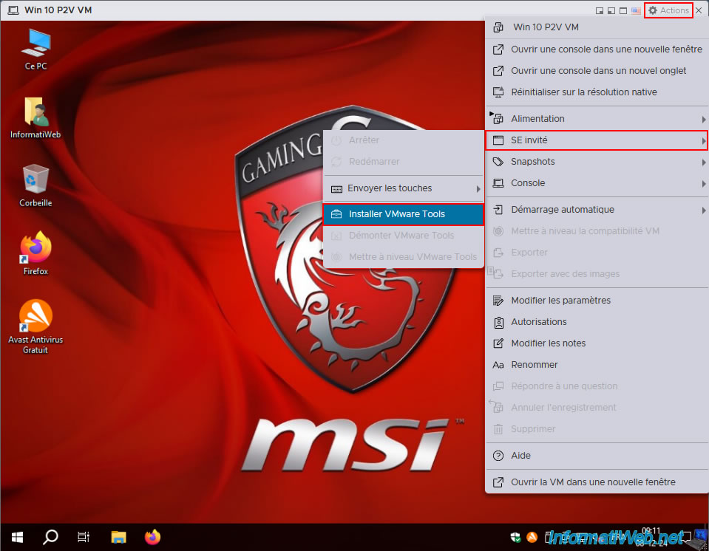709x551 pixels.
Task: Open the Actions gear menu
Action: [668, 10]
